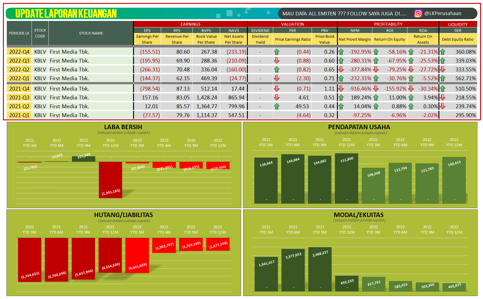This screenshot has width=483, height=299.
Task: Expand the EARNINGS column group header
Action: click(x=191, y=24)
